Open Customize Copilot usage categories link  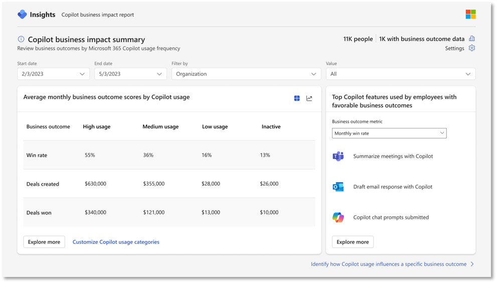(x=116, y=242)
